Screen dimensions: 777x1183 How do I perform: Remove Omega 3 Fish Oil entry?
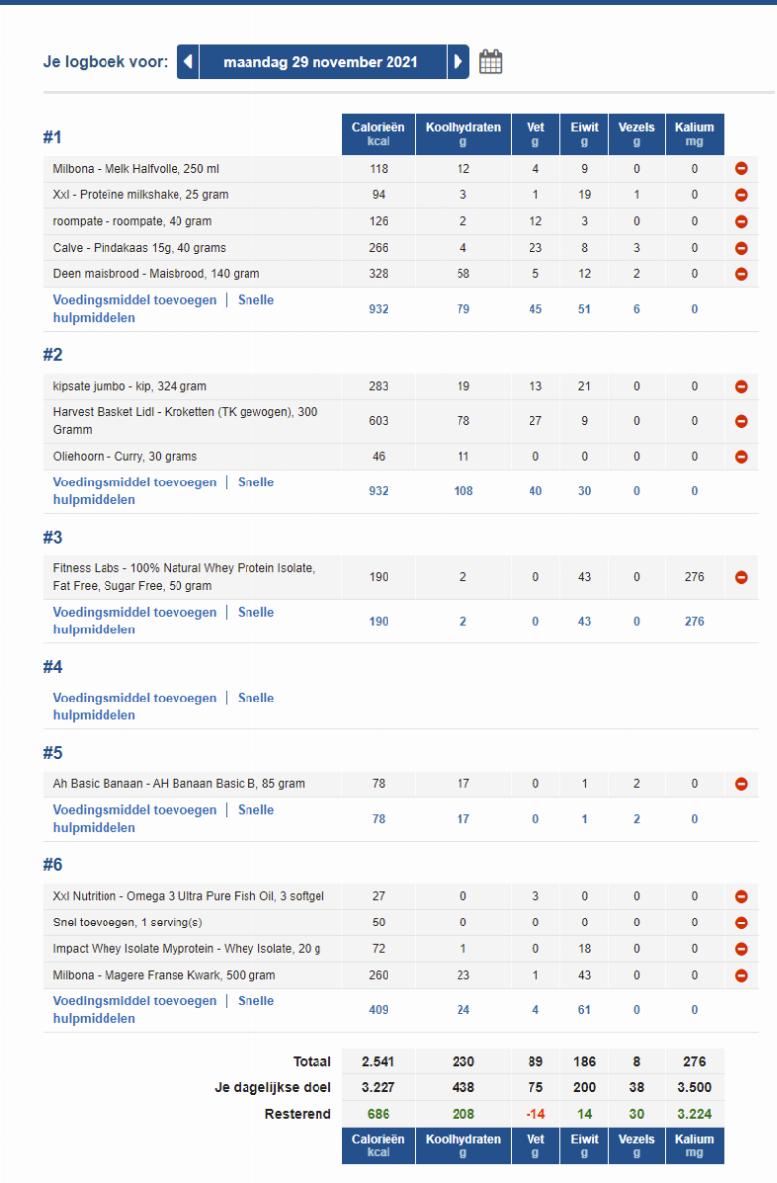click(742, 897)
